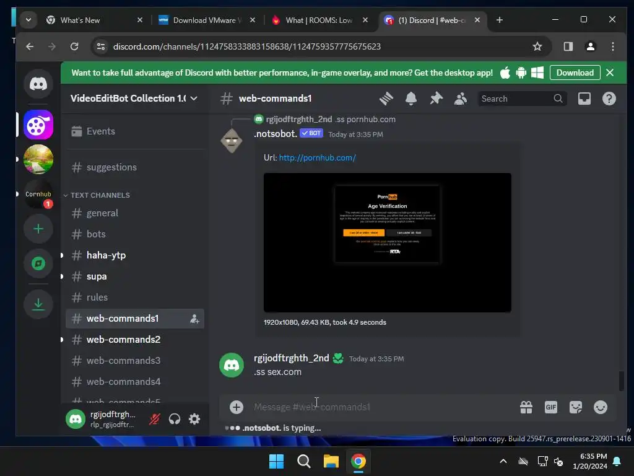The height and width of the screenshot is (476, 634).
Task: Click the .notsobot. username
Action: [x=276, y=134]
